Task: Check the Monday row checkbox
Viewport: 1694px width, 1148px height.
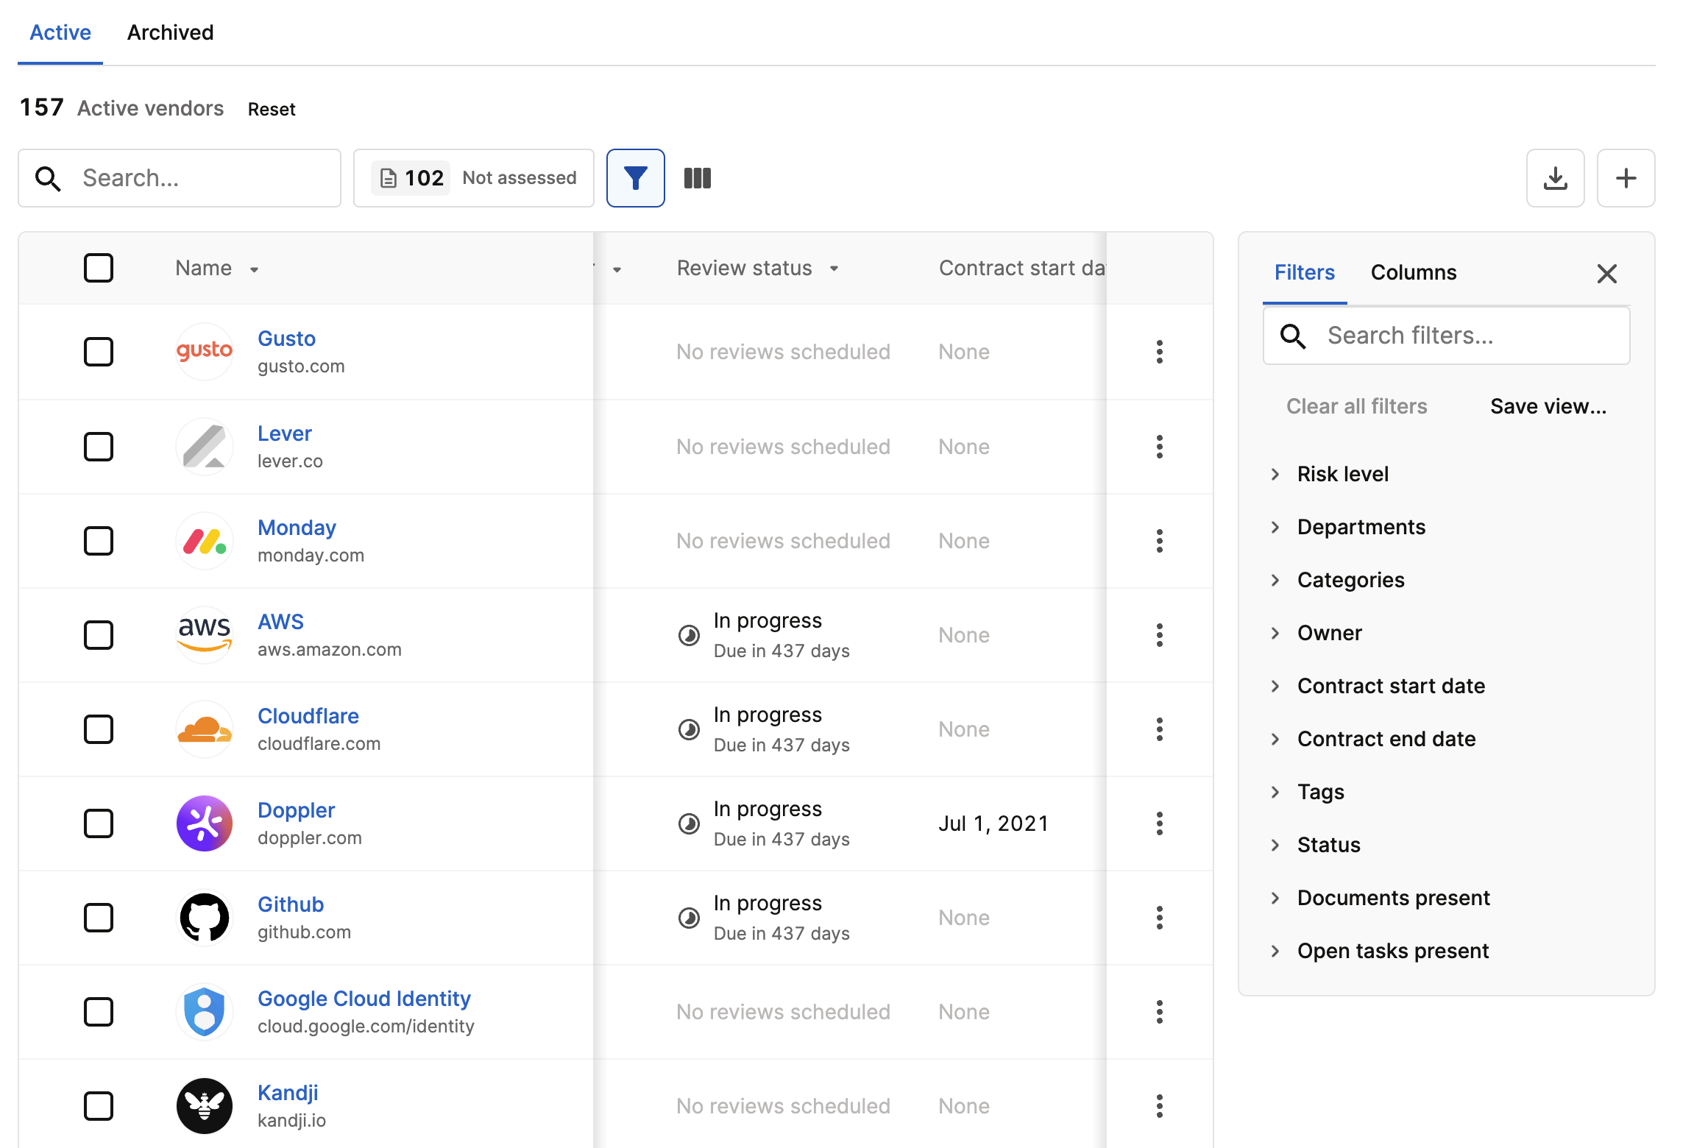Action: click(99, 541)
